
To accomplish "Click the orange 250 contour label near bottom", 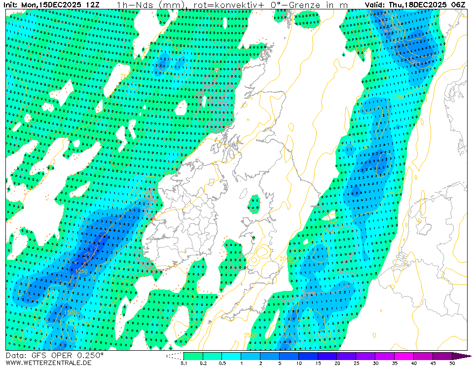I will tap(249, 336).
